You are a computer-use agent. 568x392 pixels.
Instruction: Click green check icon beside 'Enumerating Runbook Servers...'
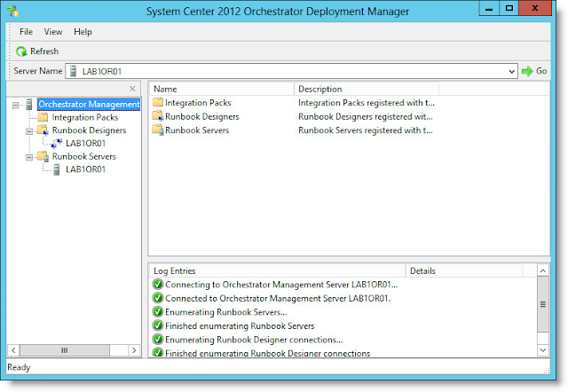[x=158, y=311]
